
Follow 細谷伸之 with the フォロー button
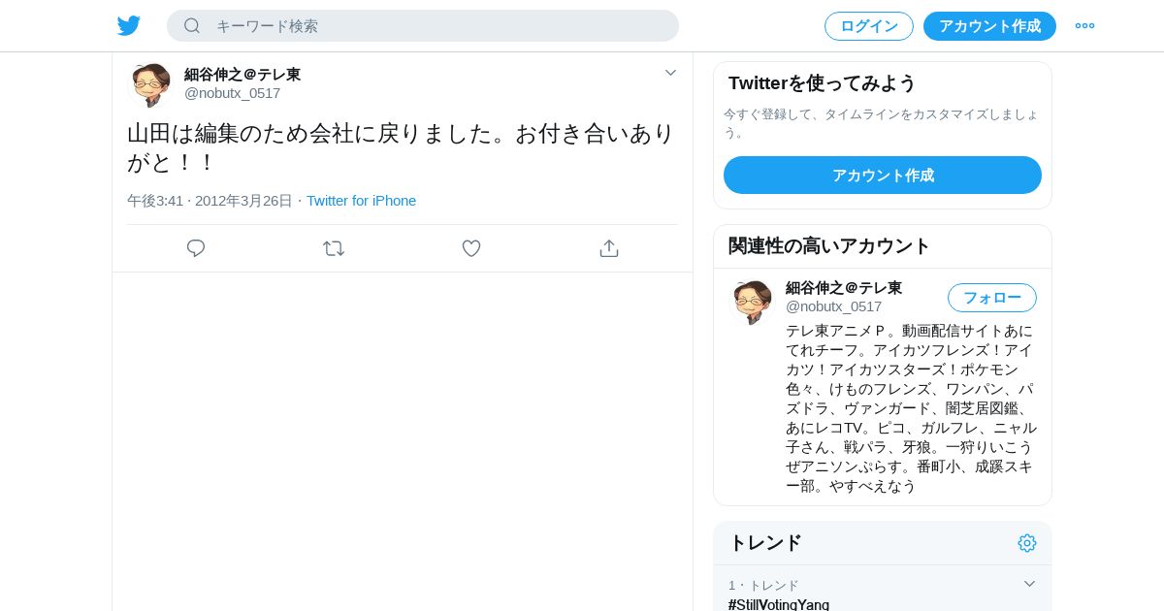992,298
